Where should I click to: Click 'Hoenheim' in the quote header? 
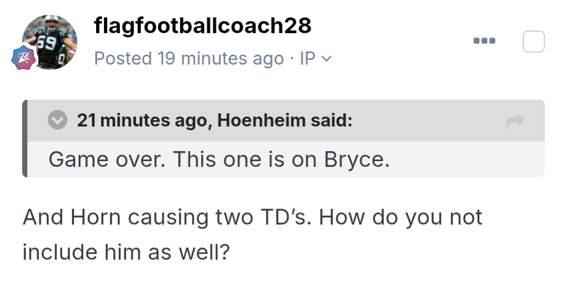tap(261, 121)
